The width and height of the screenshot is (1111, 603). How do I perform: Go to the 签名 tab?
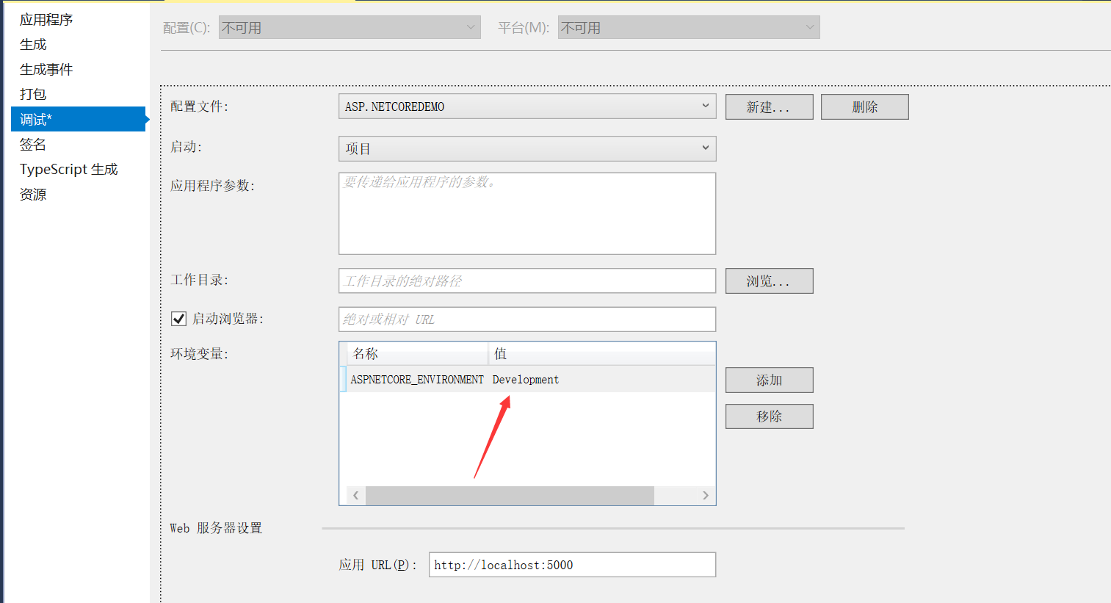[x=33, y=145]
